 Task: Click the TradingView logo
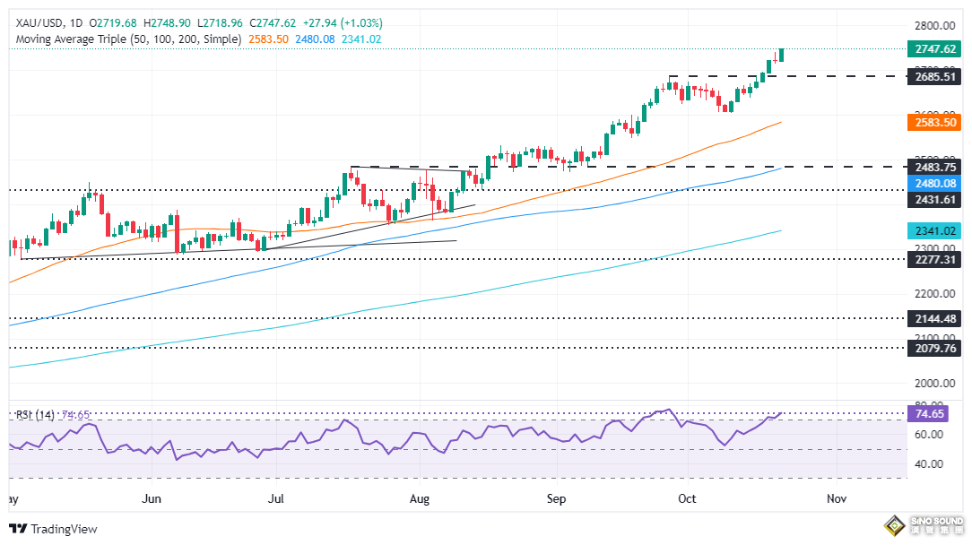54,529
